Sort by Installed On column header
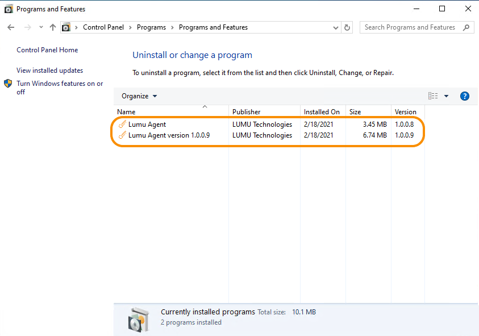 tap(322, 112)
